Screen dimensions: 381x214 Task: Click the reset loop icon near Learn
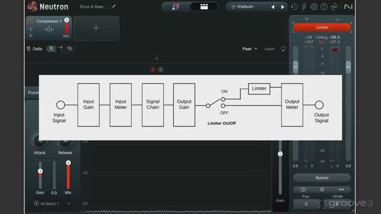[x=283, y=49]
